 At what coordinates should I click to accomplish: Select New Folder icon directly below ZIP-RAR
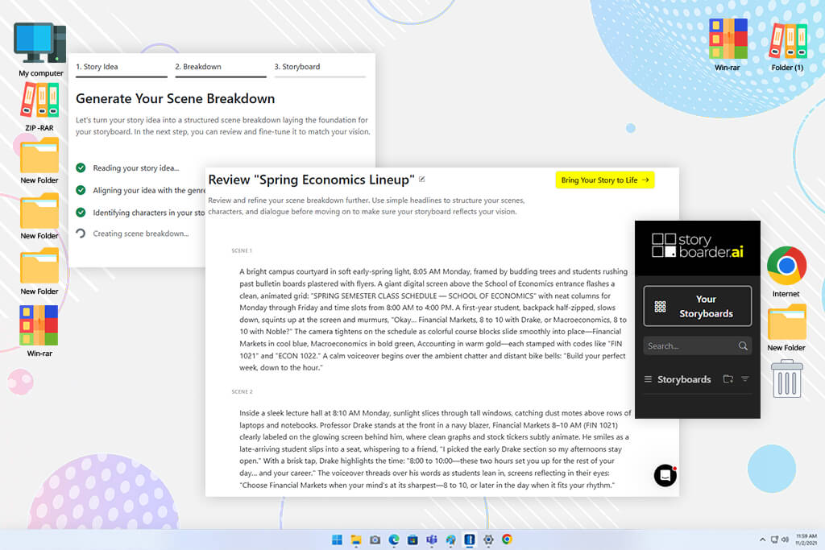pyautogui.click(x=39, y=161)
